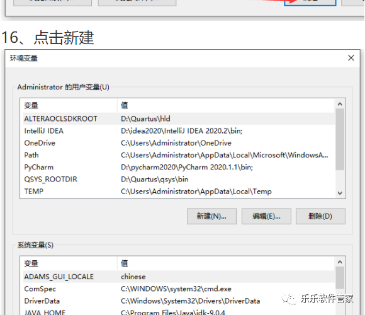Click the 删除(D) button for user variables
This screenshot has width=365, height=315.
(320, 216)
